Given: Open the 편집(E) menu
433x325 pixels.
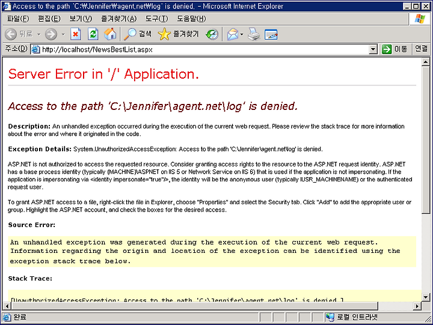Looking at the screenshot, I should tap(49, 19).
